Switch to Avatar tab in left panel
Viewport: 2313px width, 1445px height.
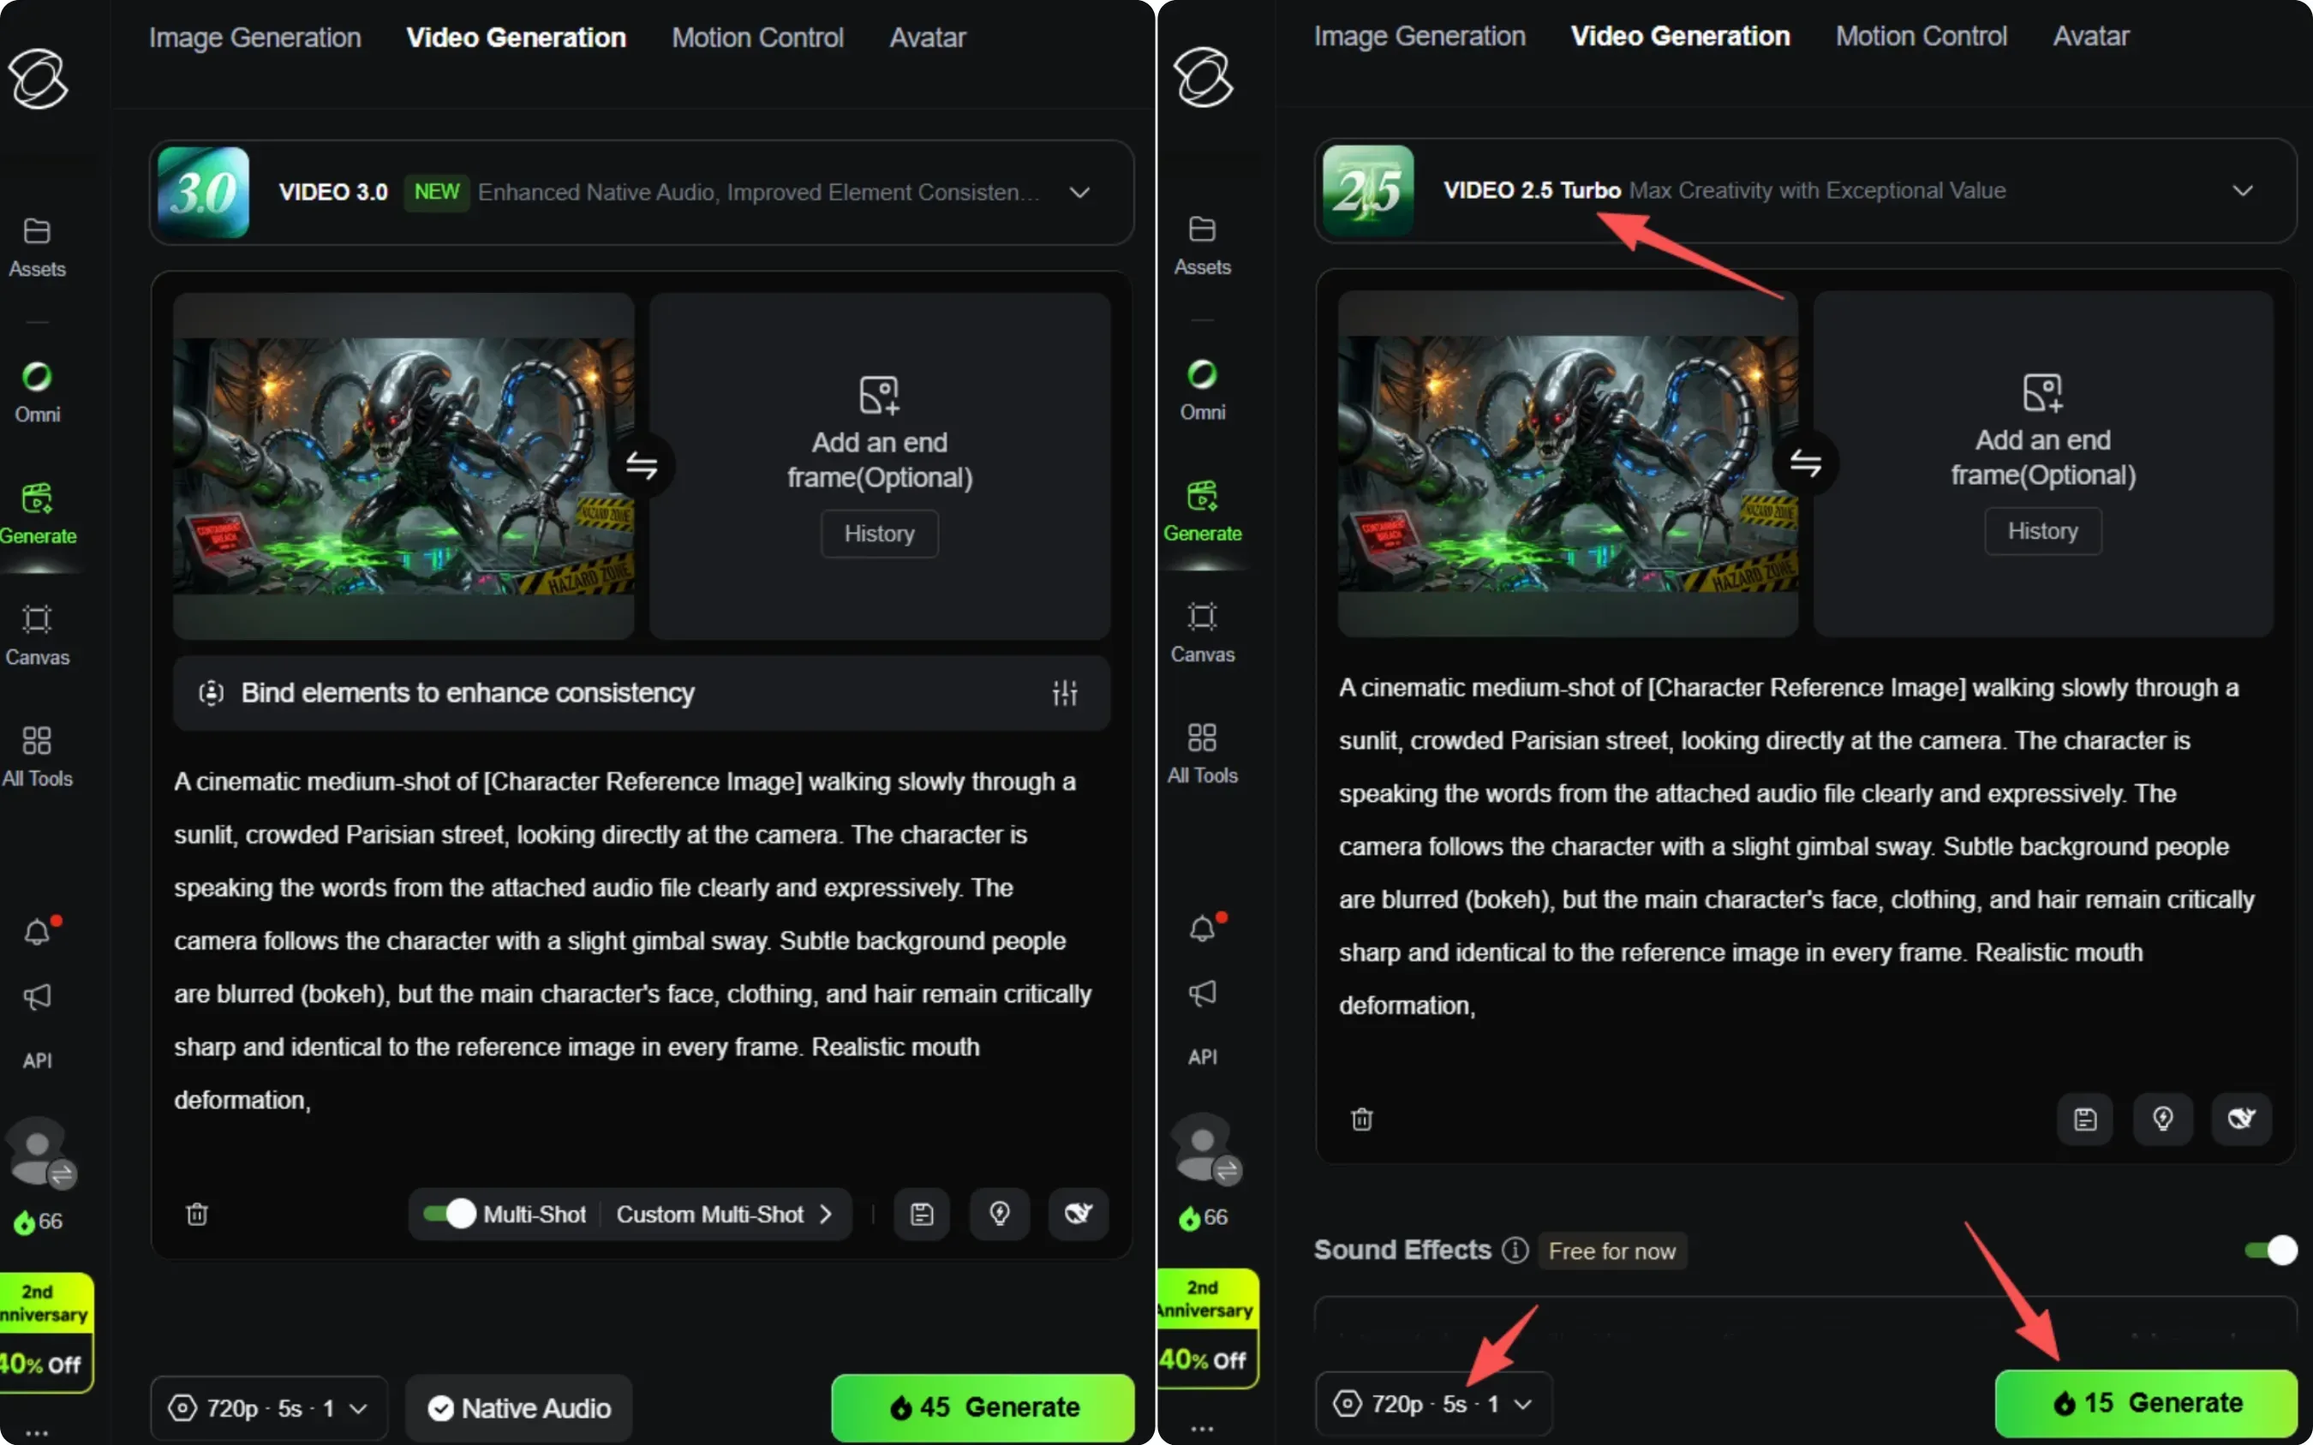[927, 38]
